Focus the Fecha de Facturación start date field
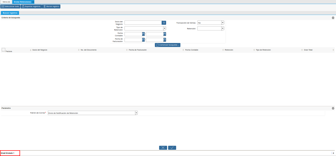336x156 pixels. pyautogui.click(x=133, y=40)
